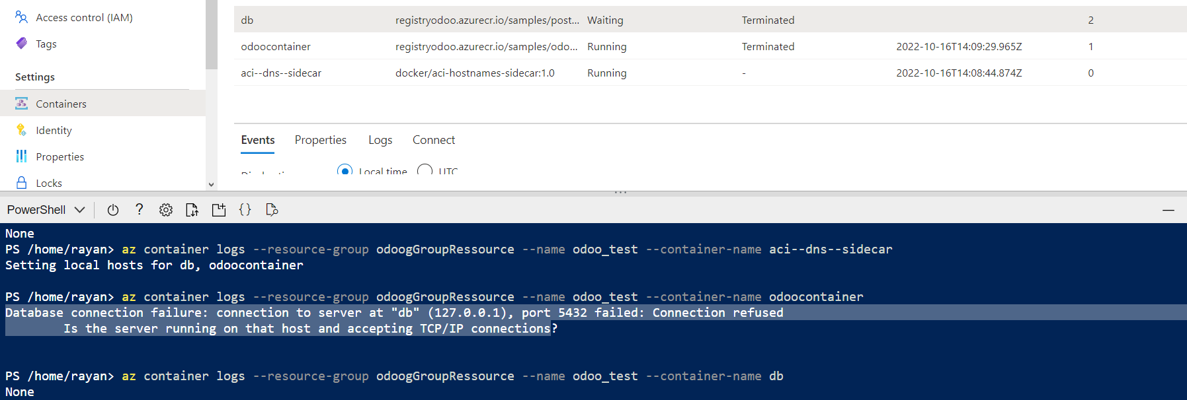
Task: Click odoocontainer's Terminated previous state
Action: click(768, 46)
